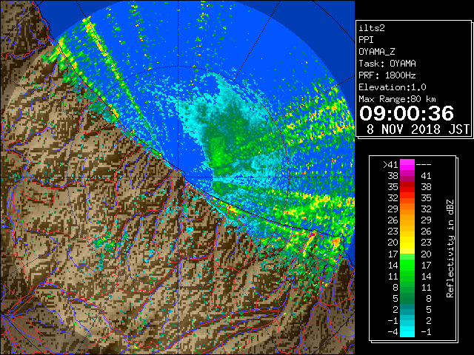Viewport: 474px width, 355px height.
Task: Click the "---" legend label
Action: (424, 165)
